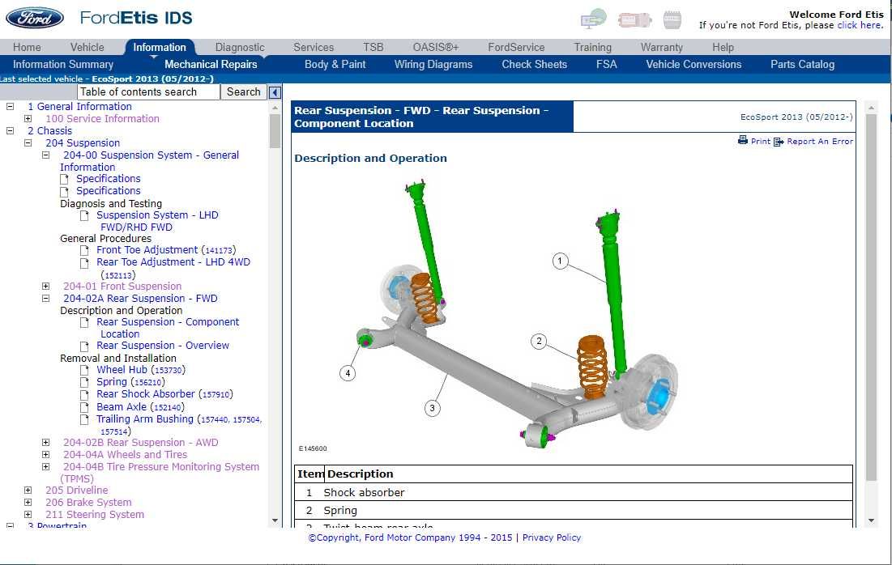Open Information Summary submenu
The image size is (892, 565).
[63, 64]
